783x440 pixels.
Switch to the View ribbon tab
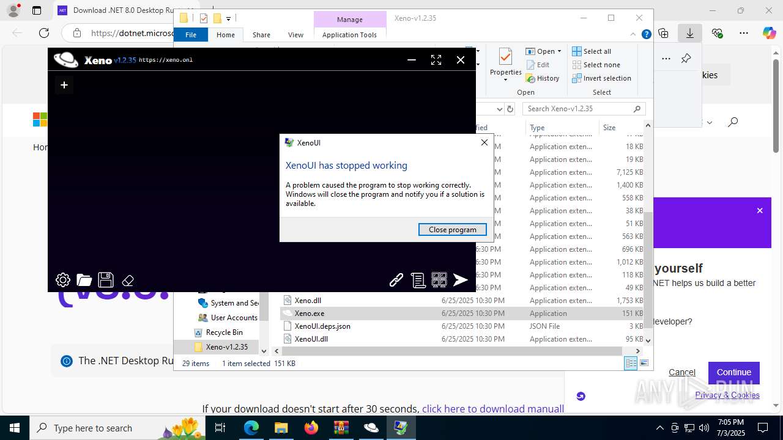point(295,35)
